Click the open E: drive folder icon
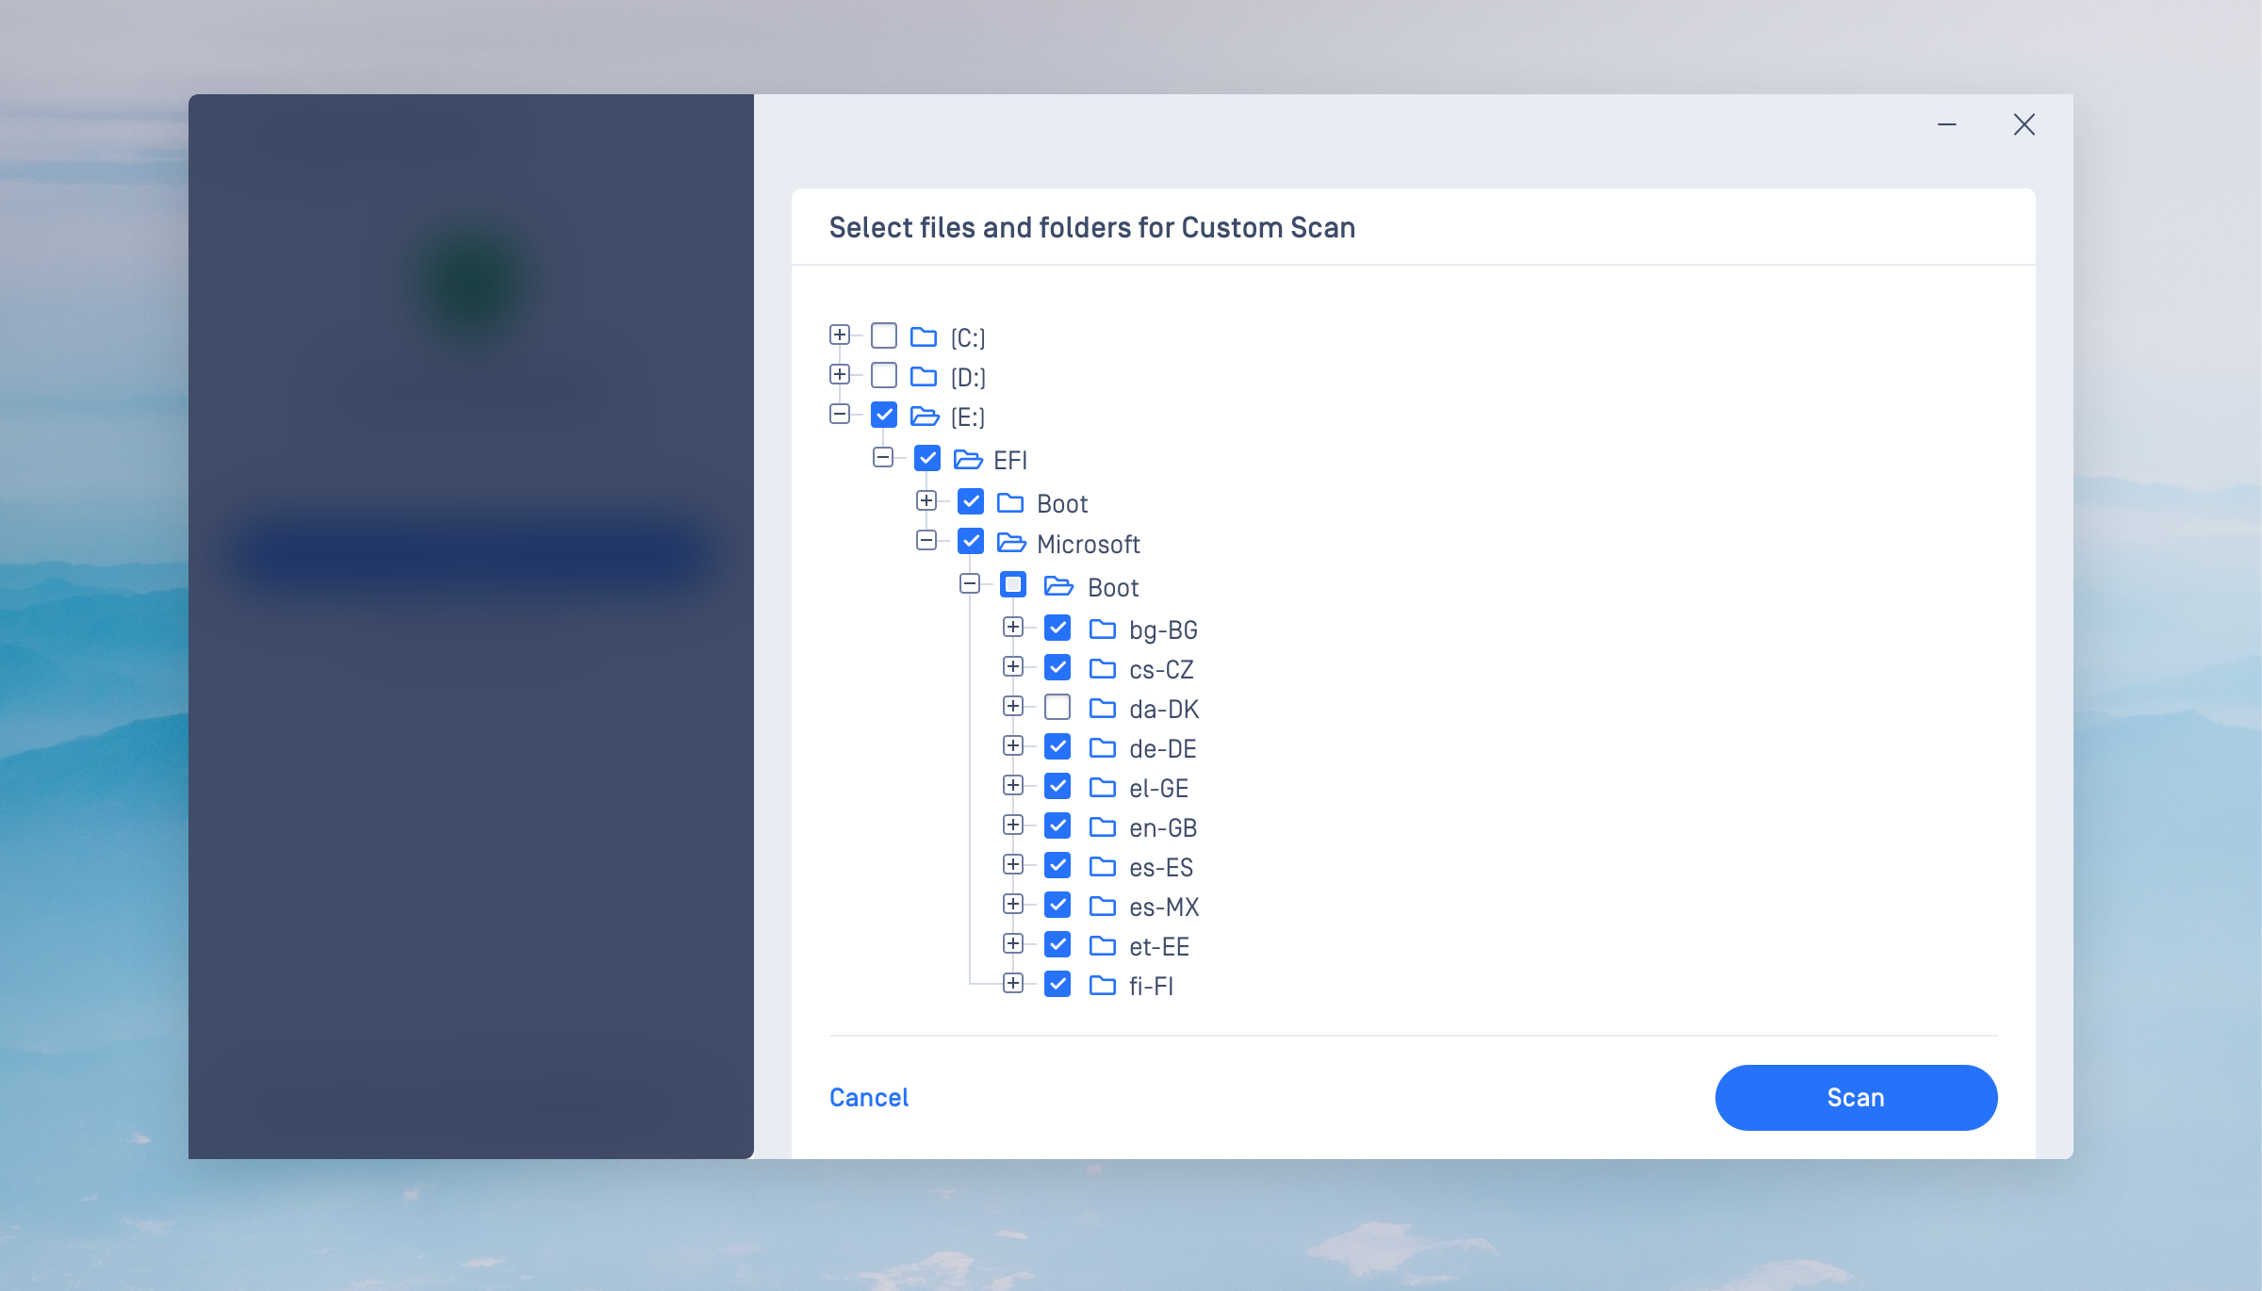The width and height of the screenshot is (2262, 1291). (924, 416)
